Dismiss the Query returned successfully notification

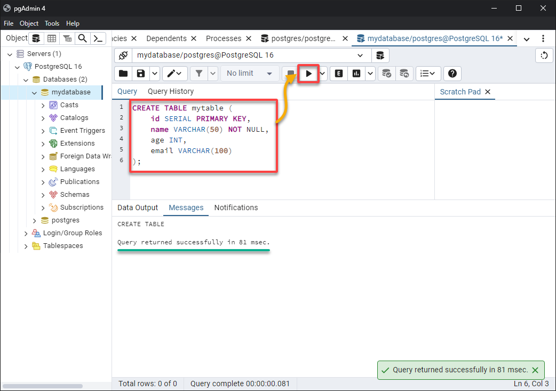pos(535,370)
